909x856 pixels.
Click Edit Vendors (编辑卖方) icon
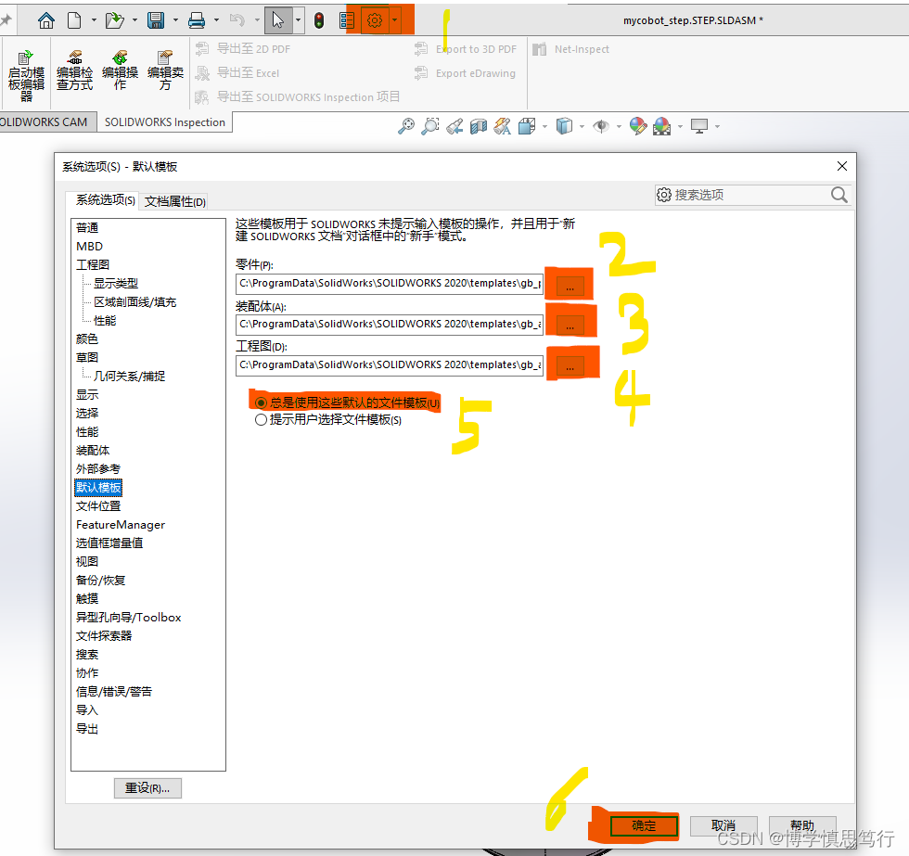click(165, 70)
